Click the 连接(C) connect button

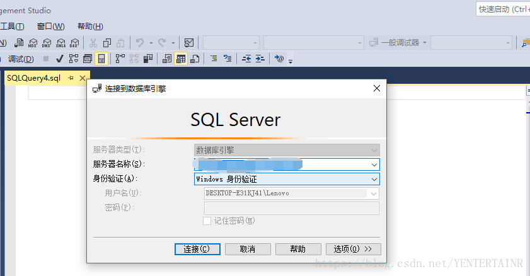point(197,250)
